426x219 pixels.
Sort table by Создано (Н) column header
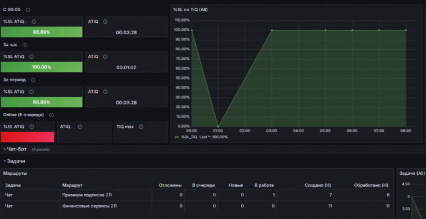pos(318,185)
